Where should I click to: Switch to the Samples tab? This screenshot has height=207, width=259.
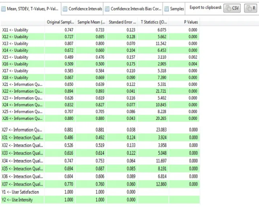[x=174, y=9]
